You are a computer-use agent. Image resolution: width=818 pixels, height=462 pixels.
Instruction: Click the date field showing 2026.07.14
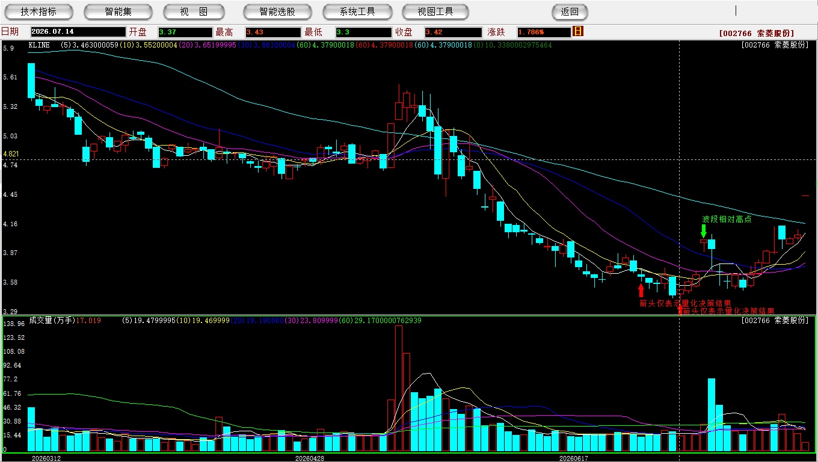[x=78, y=32]
